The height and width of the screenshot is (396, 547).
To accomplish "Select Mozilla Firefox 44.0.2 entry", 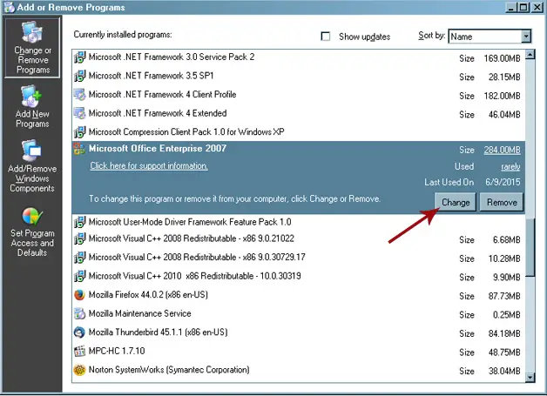I will (x=299, y=296).
